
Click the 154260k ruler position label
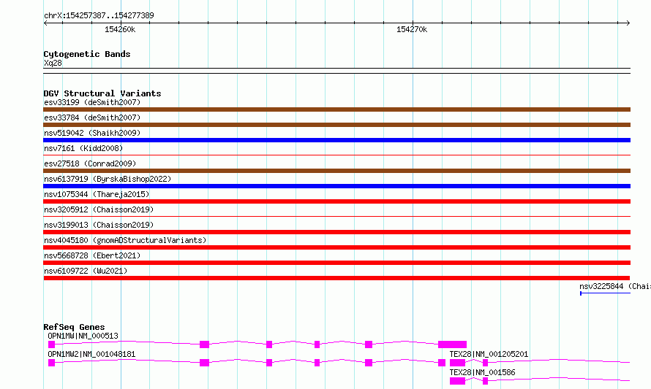[120, 29]
